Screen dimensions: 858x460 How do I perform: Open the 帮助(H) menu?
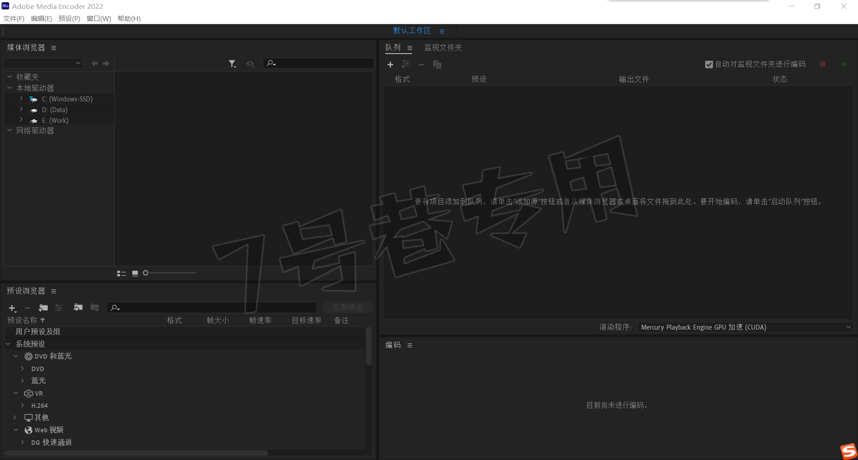[129, 18]
